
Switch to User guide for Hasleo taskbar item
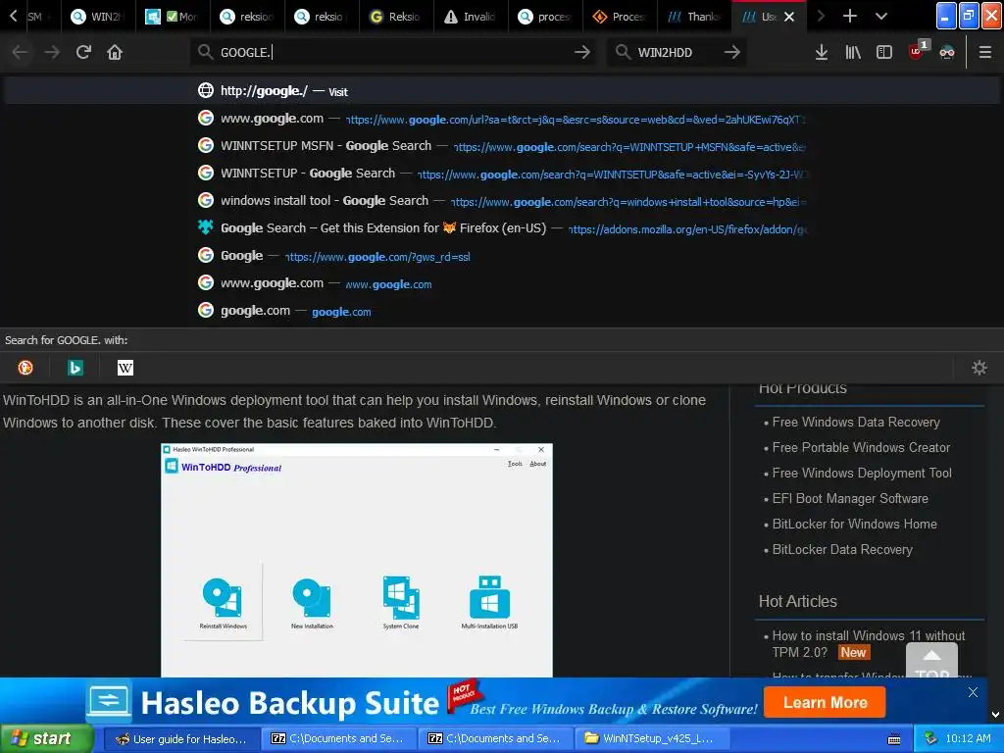pyautogui.click(x=180, y=739)
